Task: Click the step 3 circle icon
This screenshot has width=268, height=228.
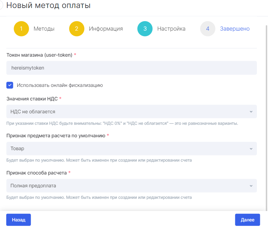Action: (145, 28)
